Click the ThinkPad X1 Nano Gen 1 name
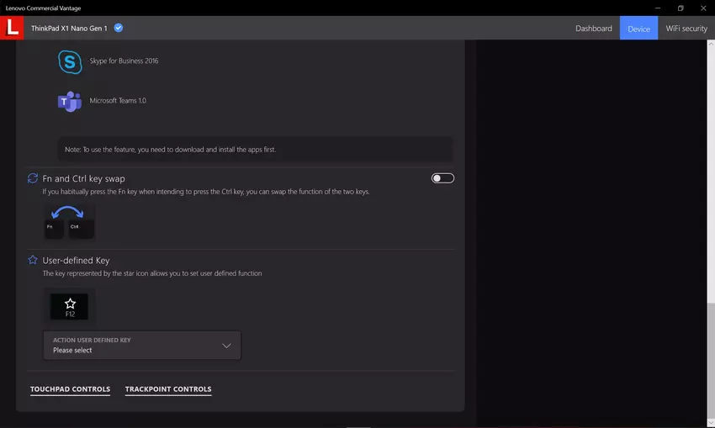This screenshot has width=715, height=428. (69, 28)
